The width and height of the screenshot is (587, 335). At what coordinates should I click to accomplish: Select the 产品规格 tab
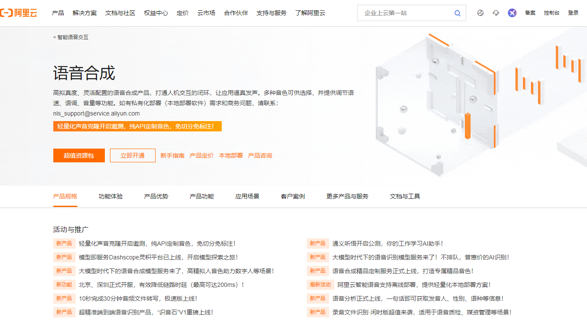(65, 196)
